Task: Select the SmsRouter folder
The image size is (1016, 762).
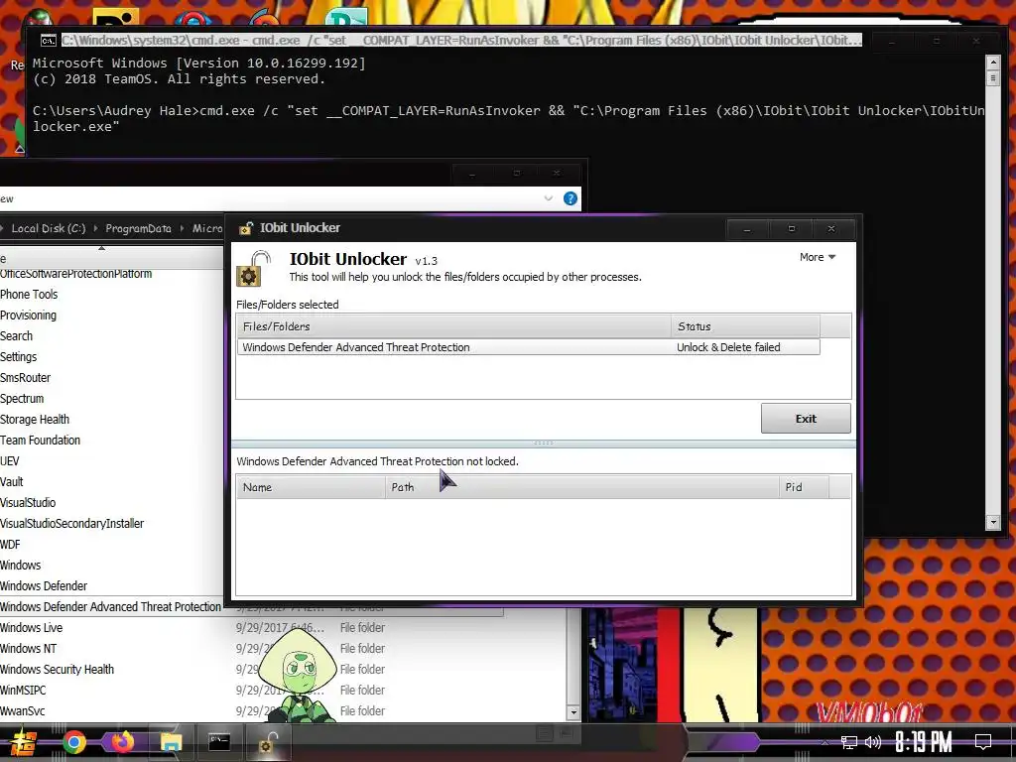Action: (x=25, y=377)
